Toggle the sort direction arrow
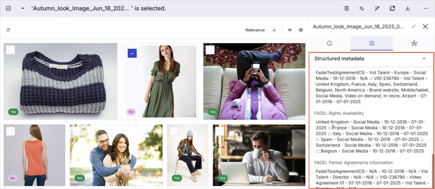This screenshot has height=189, width=435. 274,30
